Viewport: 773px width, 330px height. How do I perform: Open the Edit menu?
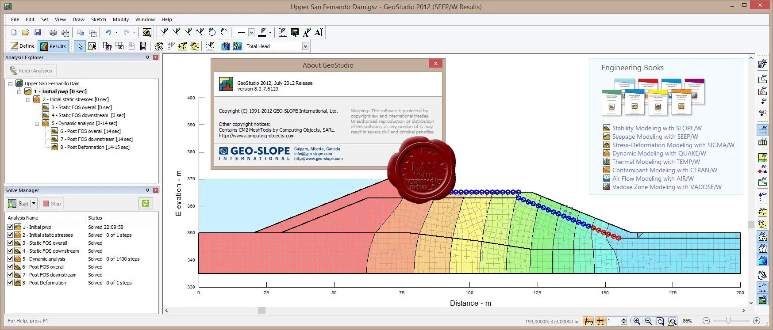coord(30,19)
